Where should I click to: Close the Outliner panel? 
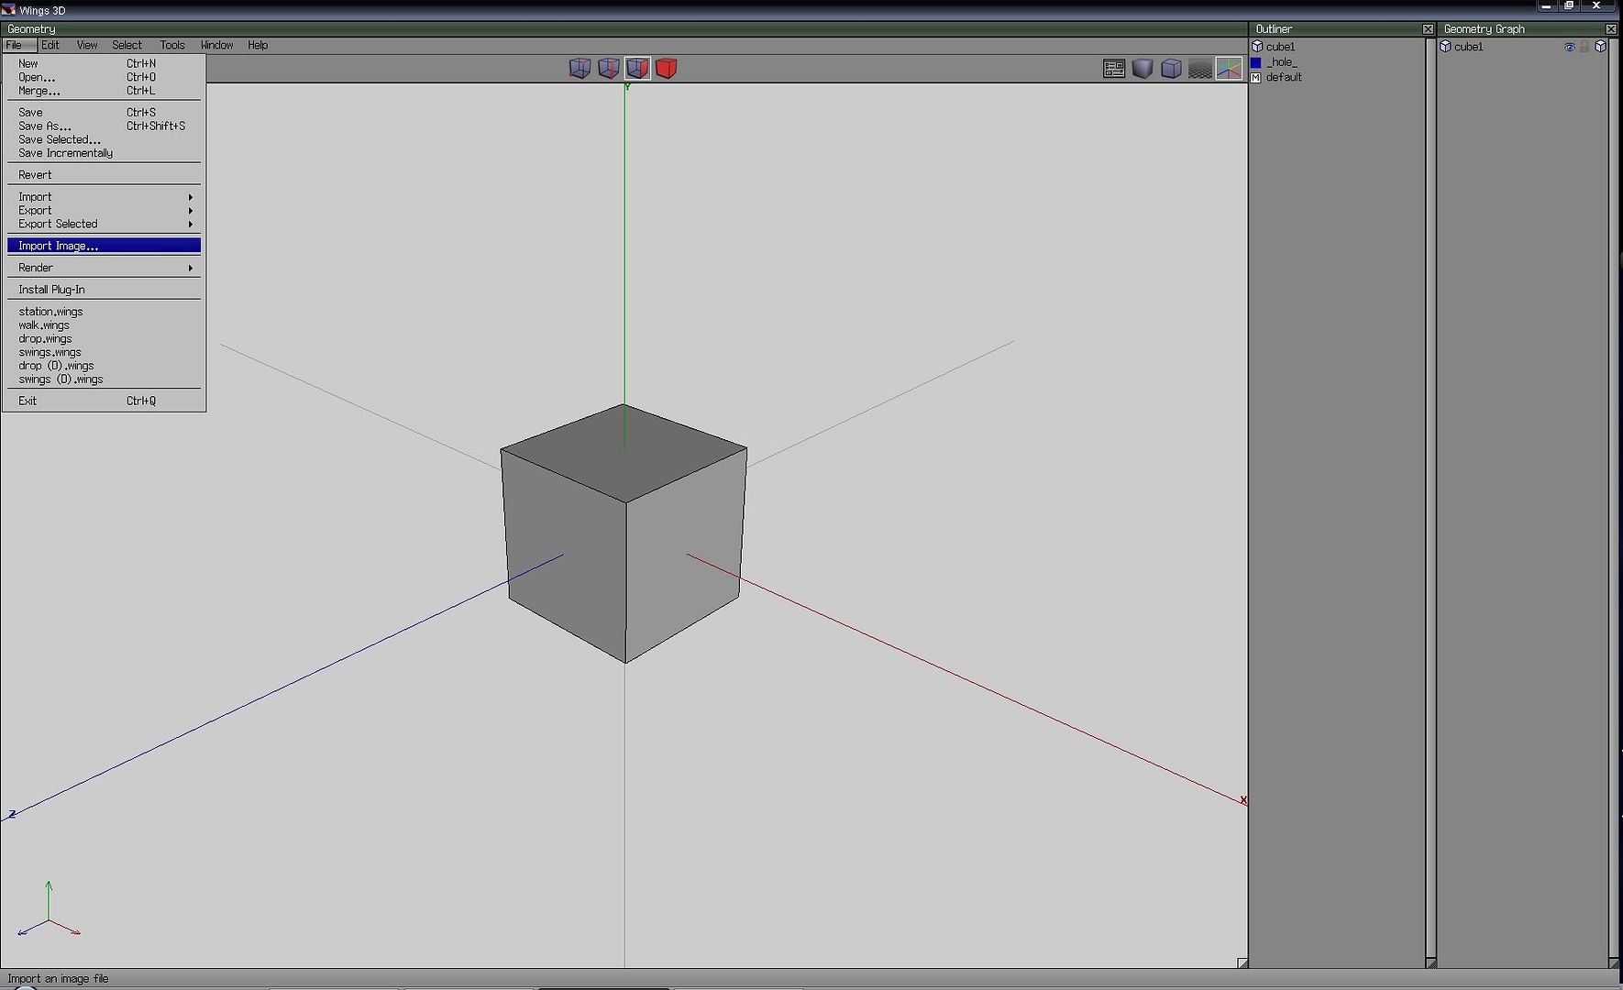coord(1428,29)
